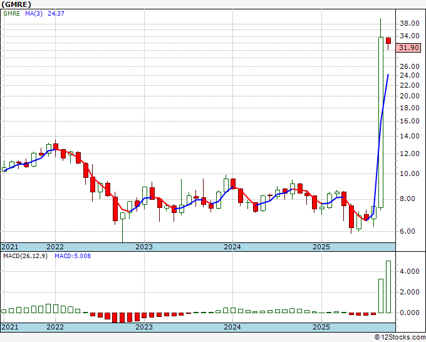Click 2021 on the MACD timeline

click(x=10, y=327)
